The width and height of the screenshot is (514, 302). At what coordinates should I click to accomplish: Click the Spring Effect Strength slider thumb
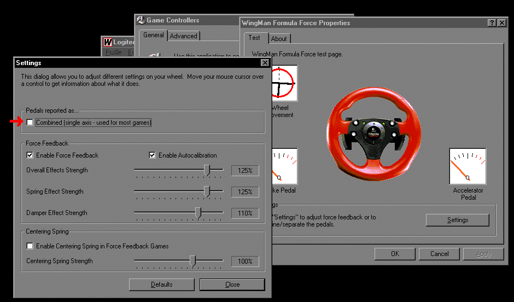click(207, 191)
